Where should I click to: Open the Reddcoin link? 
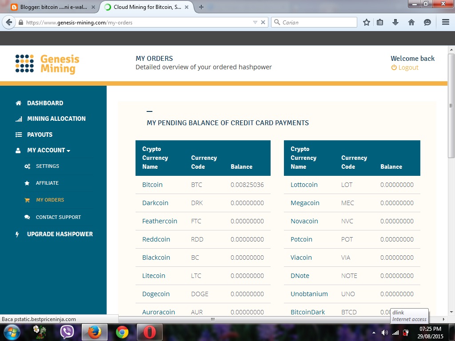pyautogui.click(x=156, y=239)
